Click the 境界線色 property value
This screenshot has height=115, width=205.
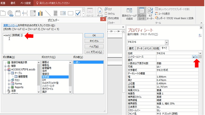pos(177,103)
